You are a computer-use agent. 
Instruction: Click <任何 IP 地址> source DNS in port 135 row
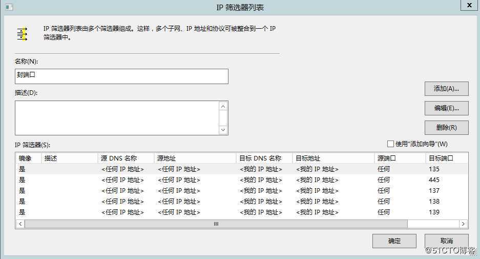[x=122, y=169]
